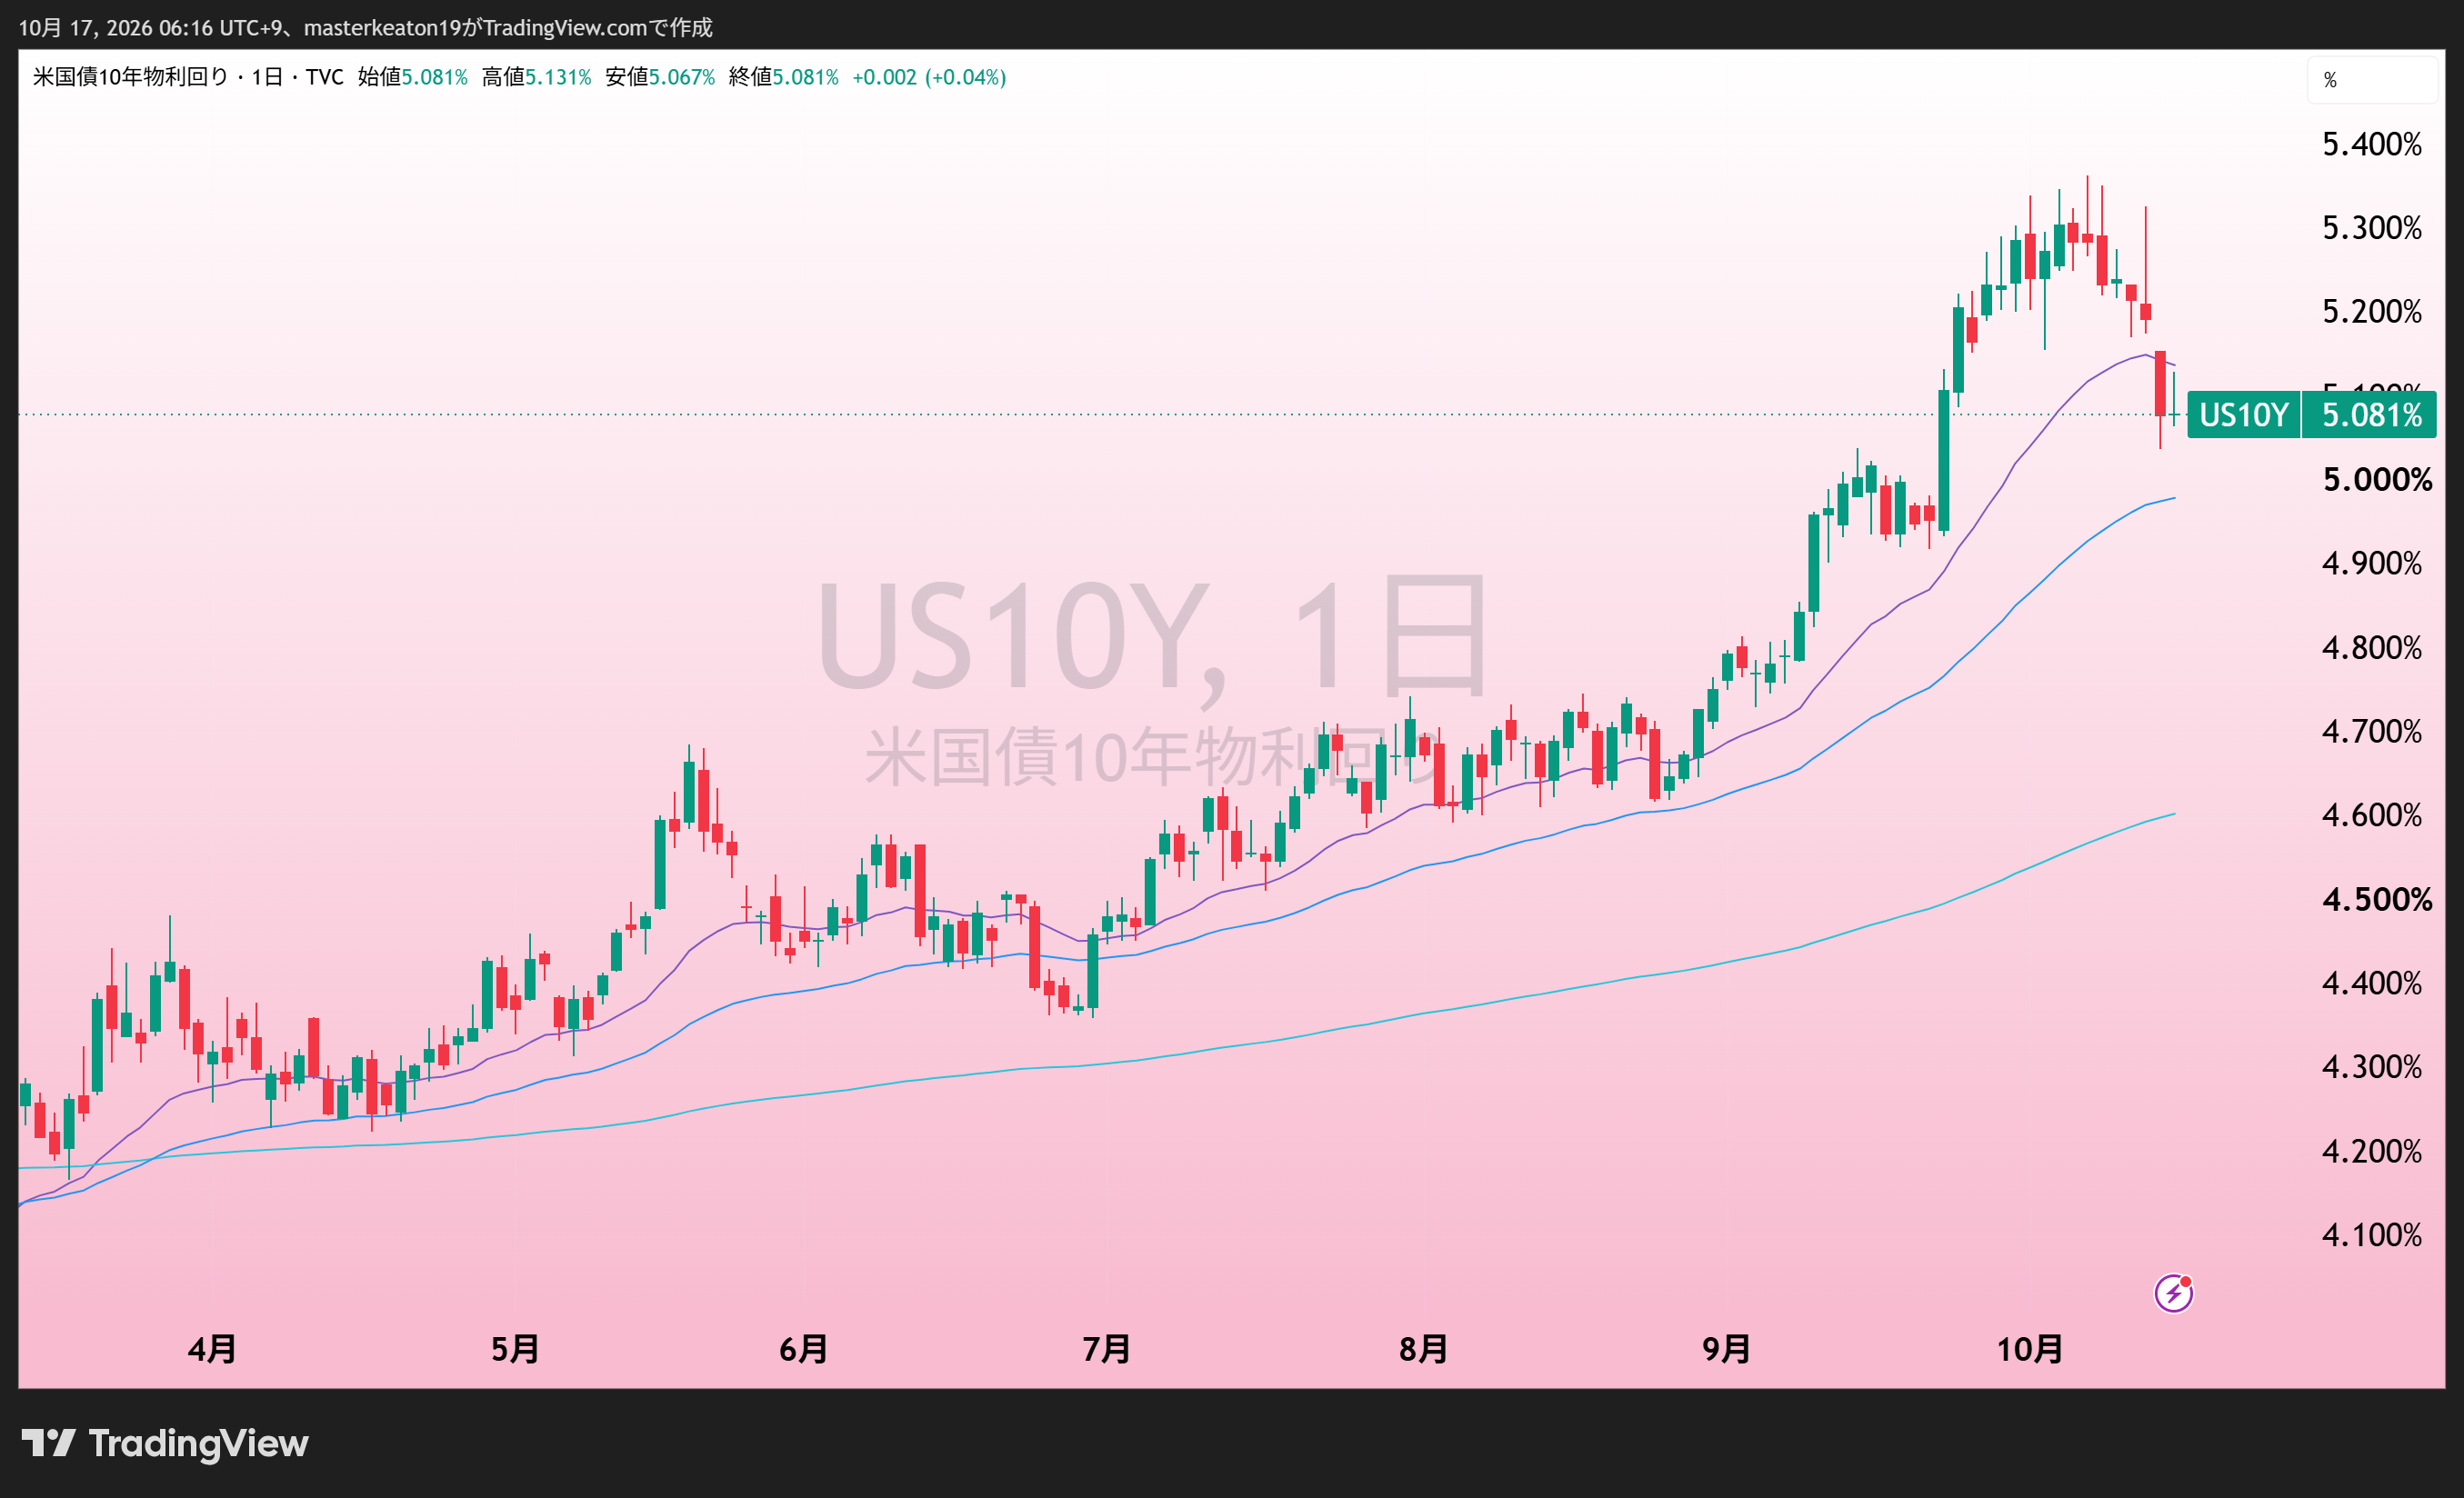The width and height of the screenshot is (2464, 1498).
Task: Click the 5.000% price axis label
Action: (x=2376, y=480)
